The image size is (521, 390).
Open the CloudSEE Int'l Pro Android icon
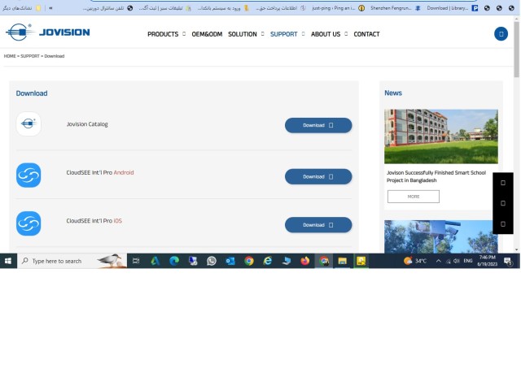click(28, 175)
